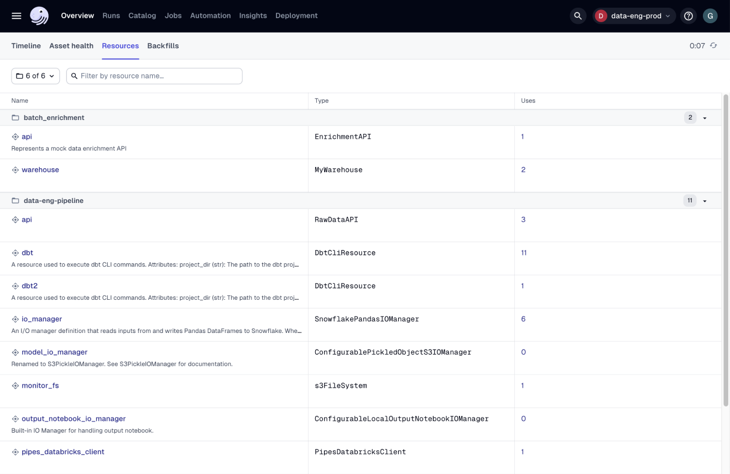
Task: Click the folder icon for batch_enrichment
Action: 16,117
